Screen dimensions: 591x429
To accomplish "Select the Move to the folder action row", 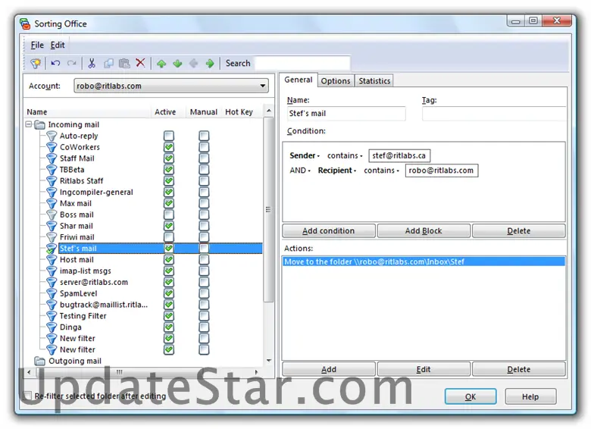I will 424,261.
